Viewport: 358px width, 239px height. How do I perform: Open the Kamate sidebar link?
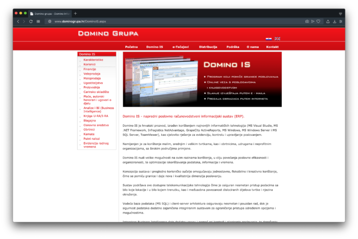point(89,134)
